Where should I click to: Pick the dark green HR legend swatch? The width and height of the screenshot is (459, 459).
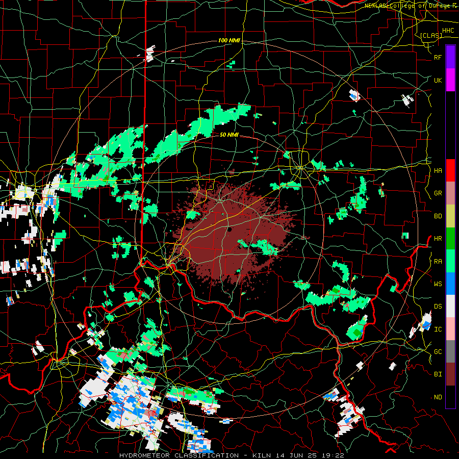450,238
